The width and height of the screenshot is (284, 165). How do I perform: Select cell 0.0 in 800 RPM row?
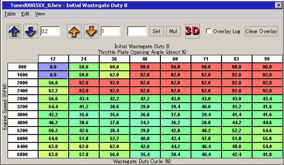pyautogui.click(x=53, y=67)
